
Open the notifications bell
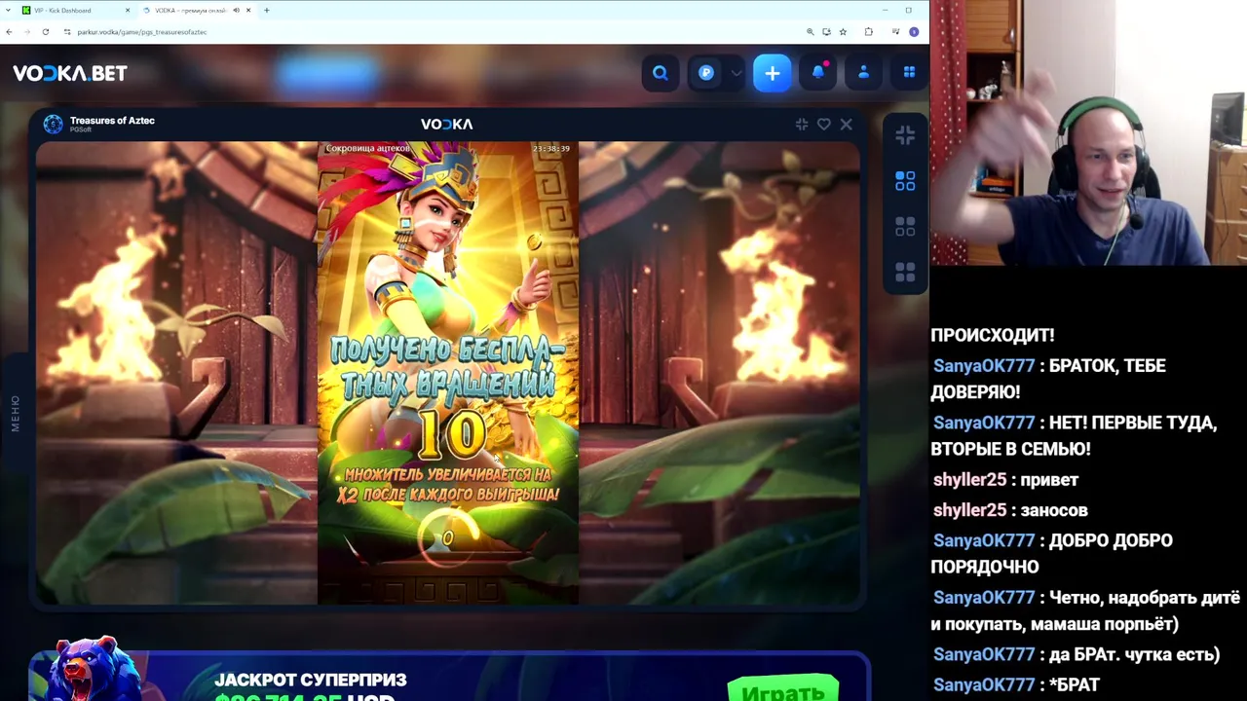click(x=818, y=73)
